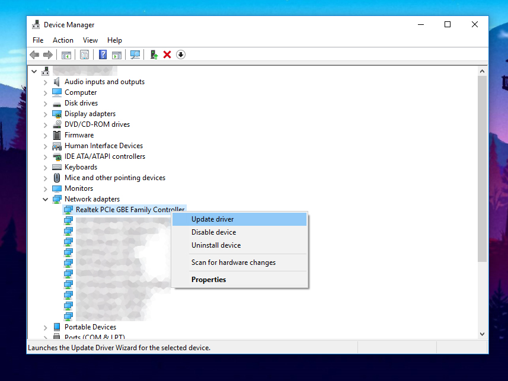The height and width of the screenshot is (381, 508).
Task: Expand the Network adapters category
Action: [45, 199]
